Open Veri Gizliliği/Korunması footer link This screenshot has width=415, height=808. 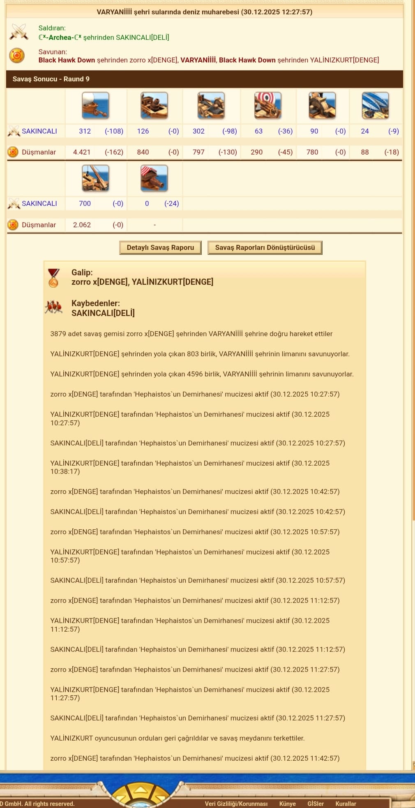[x=236, y=803]
